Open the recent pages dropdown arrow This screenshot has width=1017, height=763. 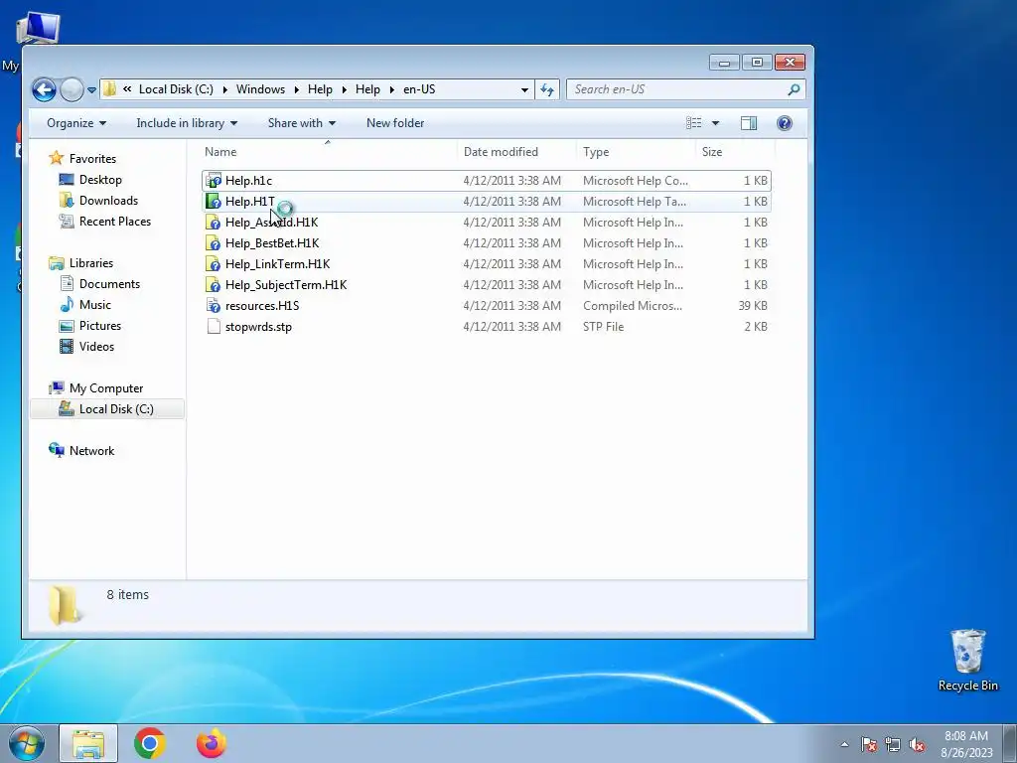click(91, 90)
